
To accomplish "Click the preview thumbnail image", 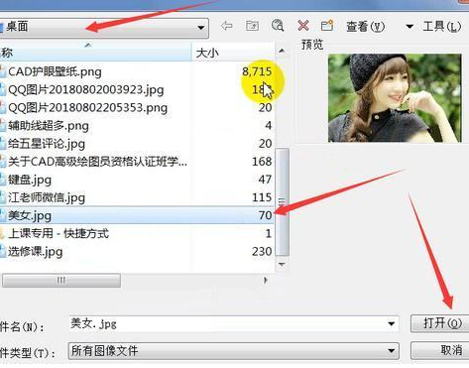I will [x=395, y=98].
